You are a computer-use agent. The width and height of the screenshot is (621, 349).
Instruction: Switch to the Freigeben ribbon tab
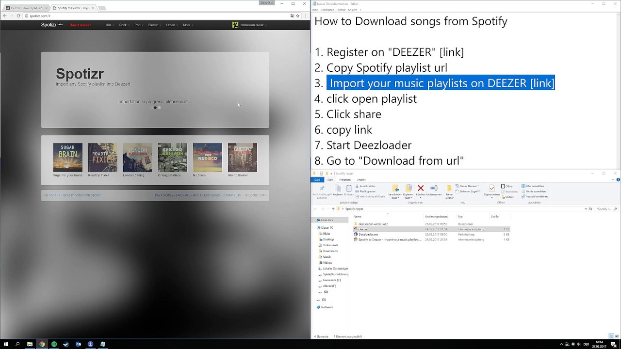tap(345, 180)
